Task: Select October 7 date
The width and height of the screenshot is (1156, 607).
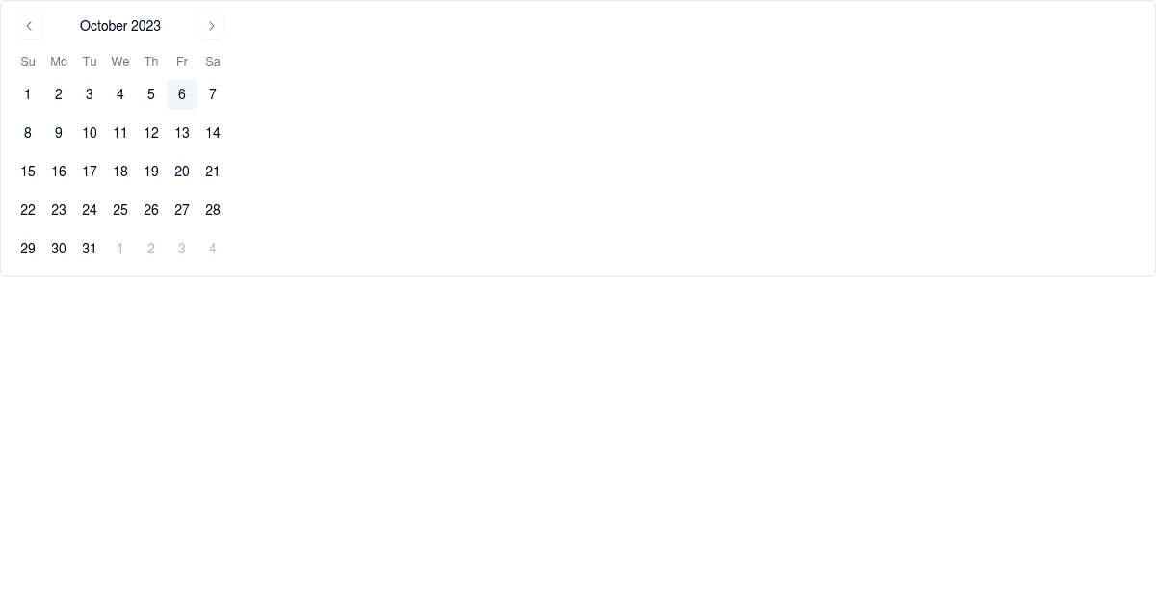Action: coord(213,94)
